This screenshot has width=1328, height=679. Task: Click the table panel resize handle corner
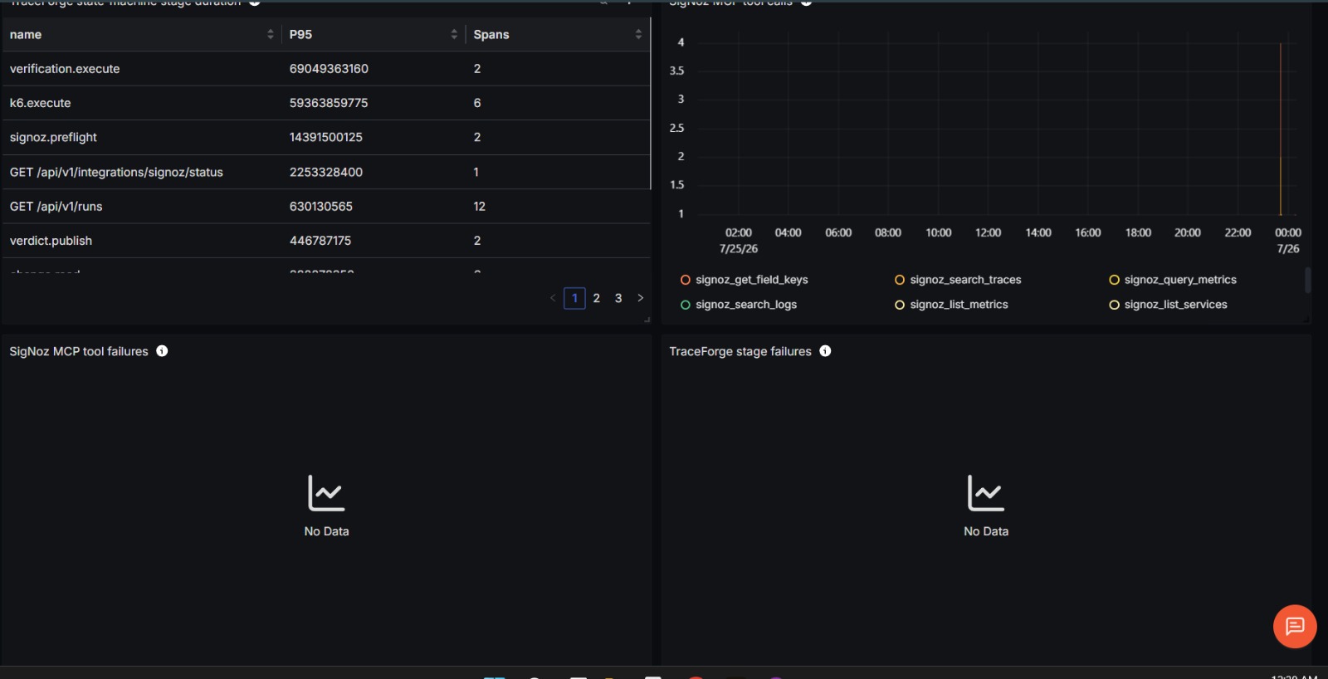tap(647, 320)
